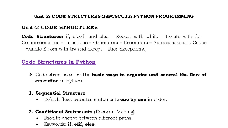Screen dimensions: 228x128
Task: Click the bold phrase "one by one"
Action: pyautogui.click(x=133, y=100)
